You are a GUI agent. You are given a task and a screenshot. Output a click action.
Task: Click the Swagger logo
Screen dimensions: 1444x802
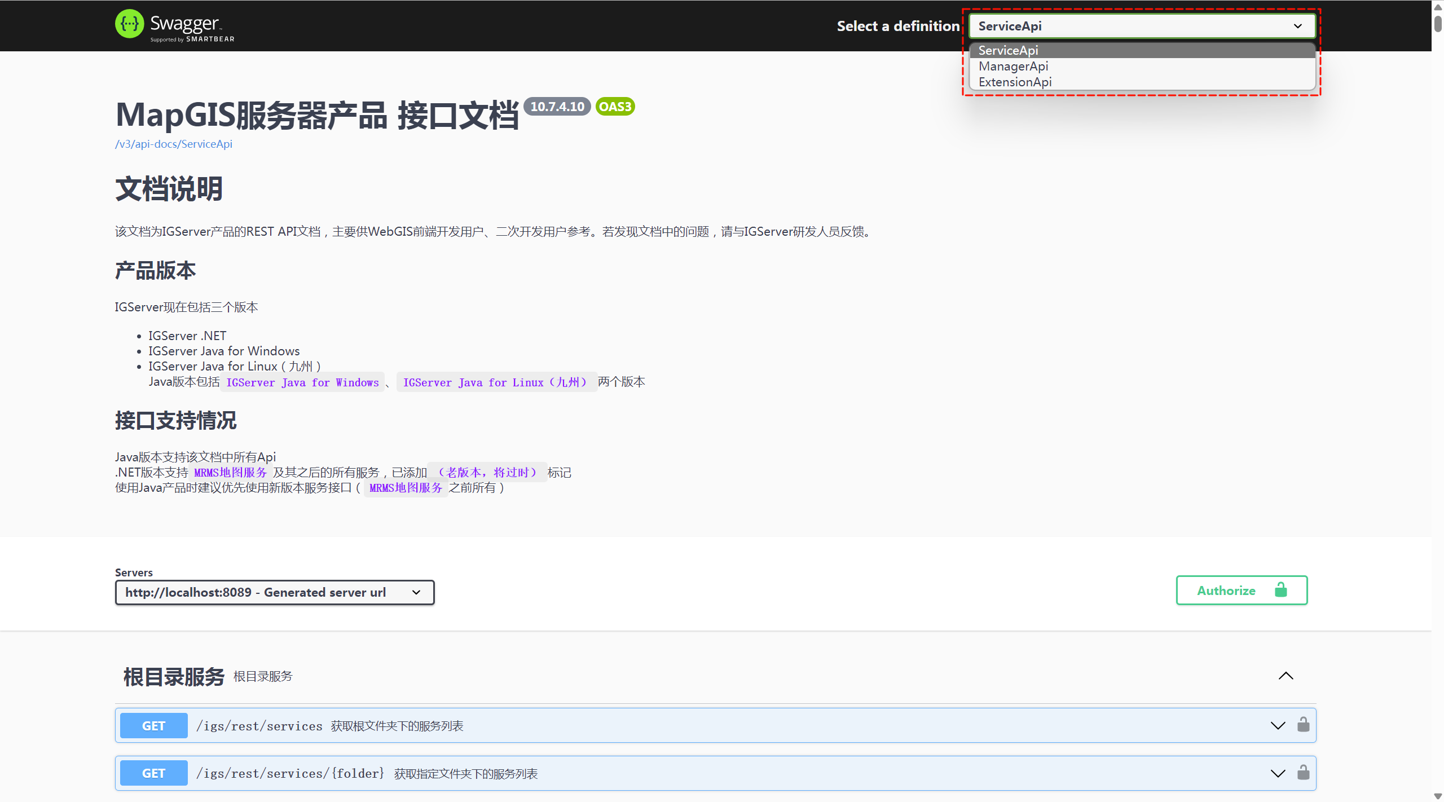pyautogui.click(x=174, y=25)
